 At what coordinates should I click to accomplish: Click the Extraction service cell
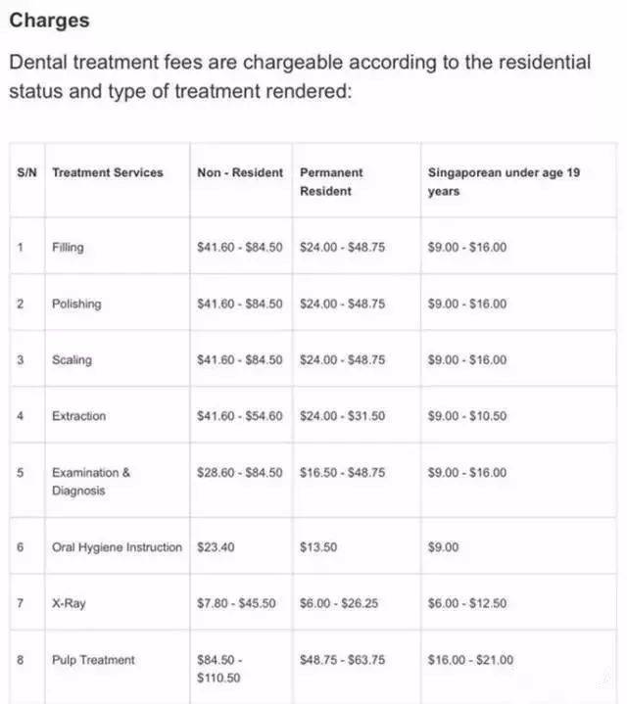click(x=78, y=416)
